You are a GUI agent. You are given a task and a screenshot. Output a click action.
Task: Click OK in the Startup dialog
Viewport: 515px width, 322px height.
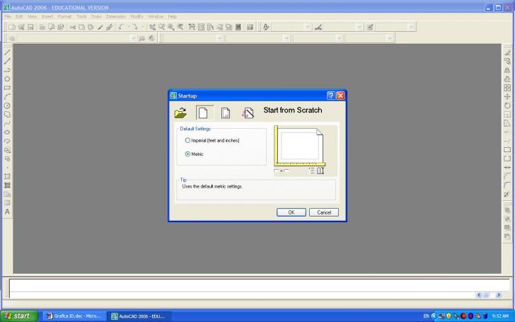pos(291,212)
